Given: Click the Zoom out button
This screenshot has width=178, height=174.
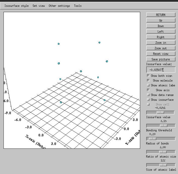Looking at the screenshot, I should click(161, 48).
